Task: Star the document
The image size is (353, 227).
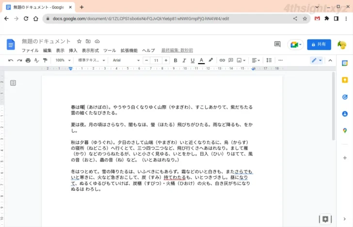Action: (x=79, y=41)
